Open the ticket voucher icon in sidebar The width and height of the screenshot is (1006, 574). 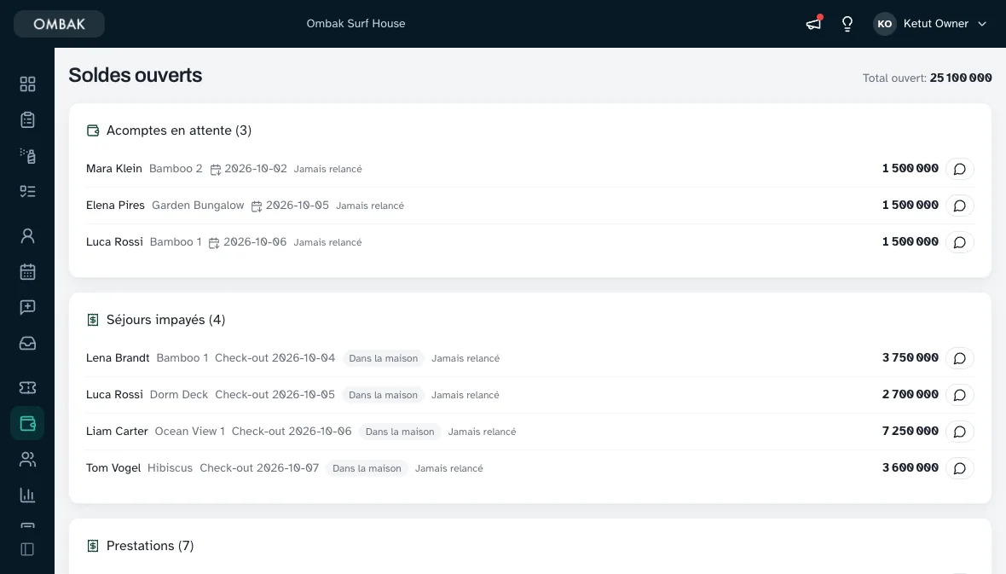(x=27, y=387)
